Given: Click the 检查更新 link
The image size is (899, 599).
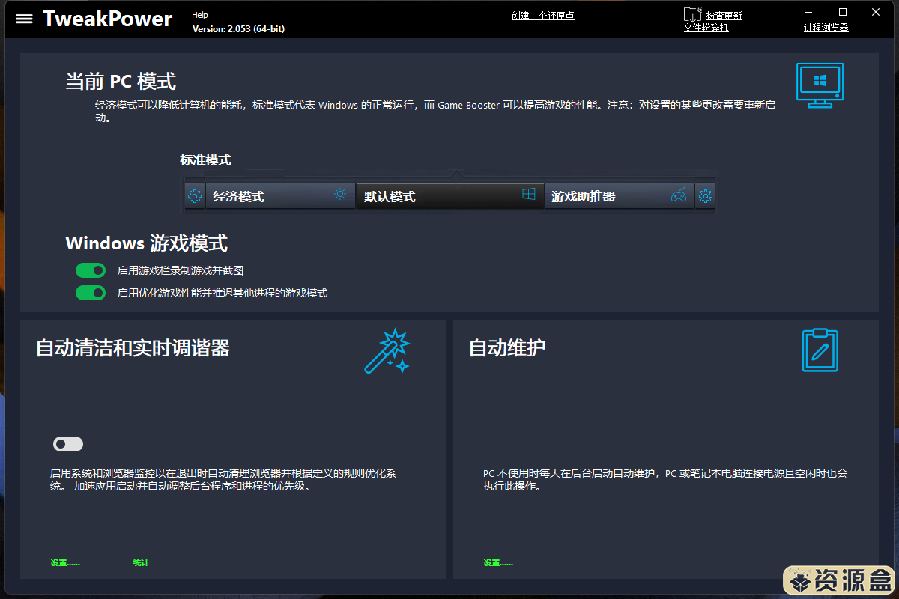Looking at the screenshot, I should [724, 15].
